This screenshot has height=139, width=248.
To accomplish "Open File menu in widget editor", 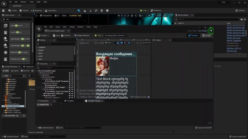I will [x=45, y=27].
